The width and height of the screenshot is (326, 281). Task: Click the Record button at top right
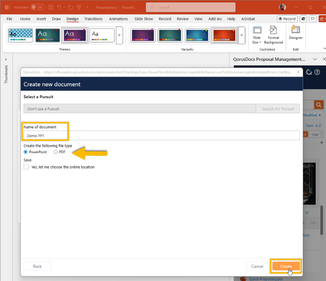coord(287,19)
